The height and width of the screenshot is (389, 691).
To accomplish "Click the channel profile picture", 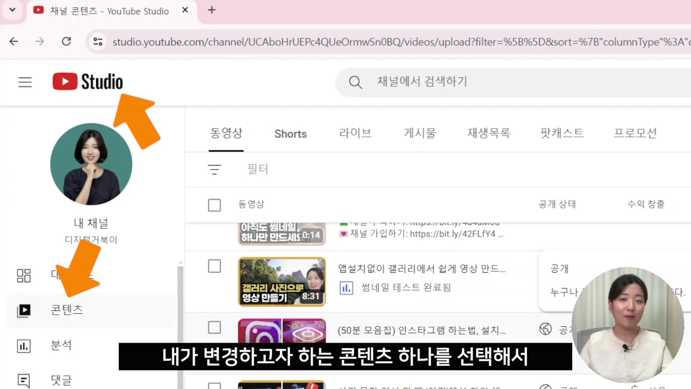I will tap(91, 164).
